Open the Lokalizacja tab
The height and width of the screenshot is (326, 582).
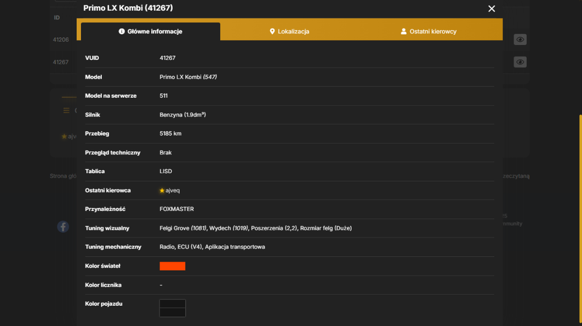(x=289, y=31)
